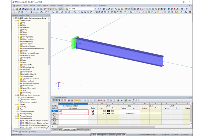Set the view in Z direction
This screenshot has width=204, height=136.
pos(118,12)
